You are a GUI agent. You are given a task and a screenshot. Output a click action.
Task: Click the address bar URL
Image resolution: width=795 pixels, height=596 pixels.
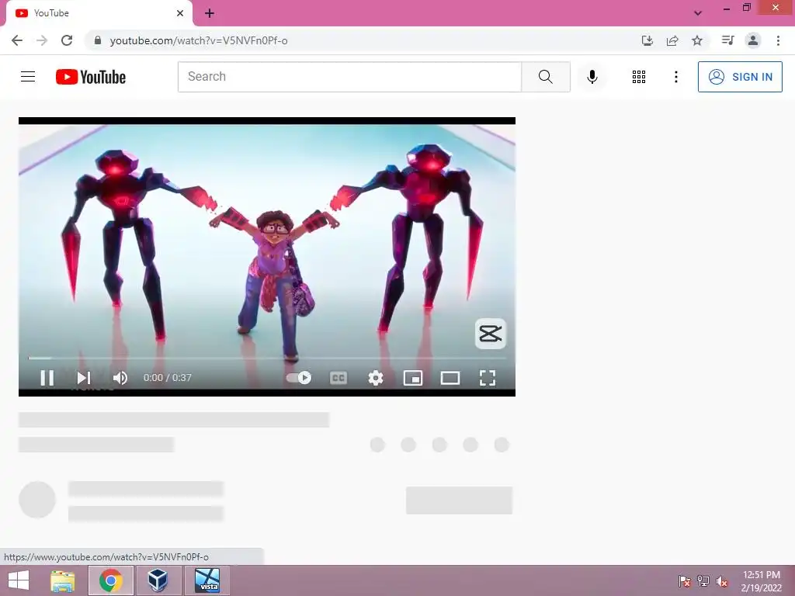[x=198, y=40]
